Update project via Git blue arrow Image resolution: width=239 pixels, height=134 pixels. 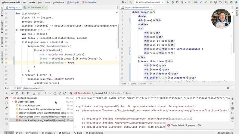click(201, 2)
